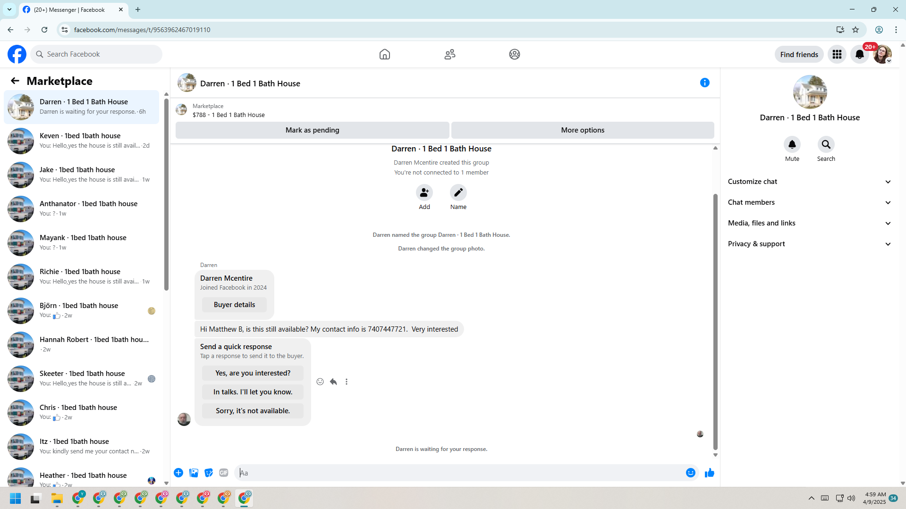Image resolution: width=906 pixels, height=509 pixels.
Task: Open more message options (three dots)
Action: (x=347, y=382)
